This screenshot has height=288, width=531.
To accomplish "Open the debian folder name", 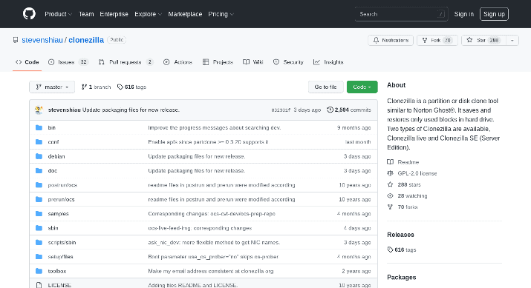I will point(56,156).
